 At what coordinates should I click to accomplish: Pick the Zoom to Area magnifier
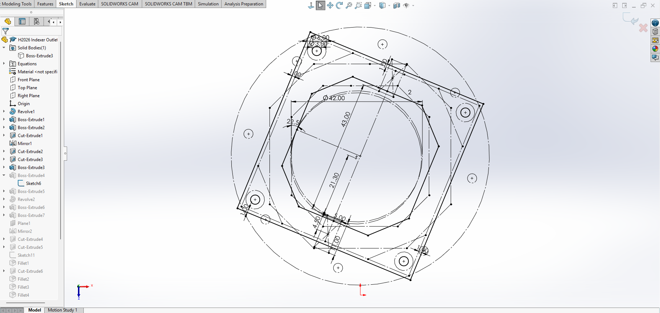coord(358,5)
